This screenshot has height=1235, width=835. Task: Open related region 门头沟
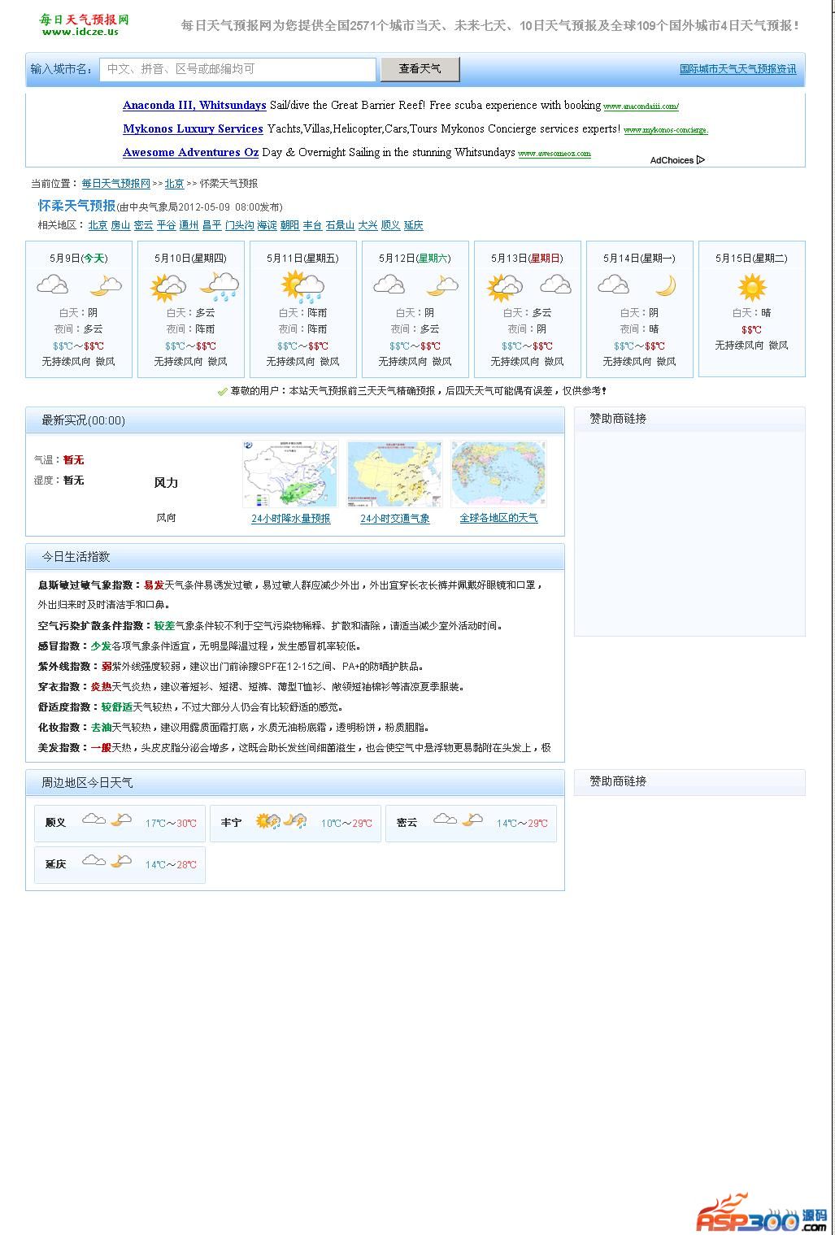point(240,225)
